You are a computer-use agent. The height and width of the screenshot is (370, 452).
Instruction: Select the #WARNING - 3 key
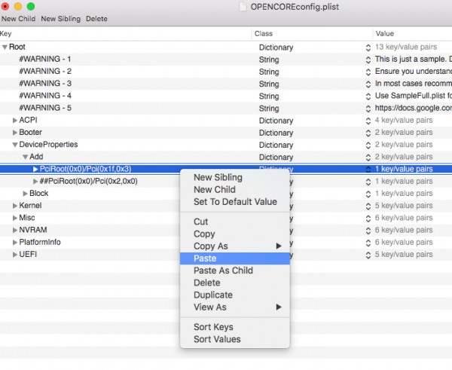(x=45, y=84)
